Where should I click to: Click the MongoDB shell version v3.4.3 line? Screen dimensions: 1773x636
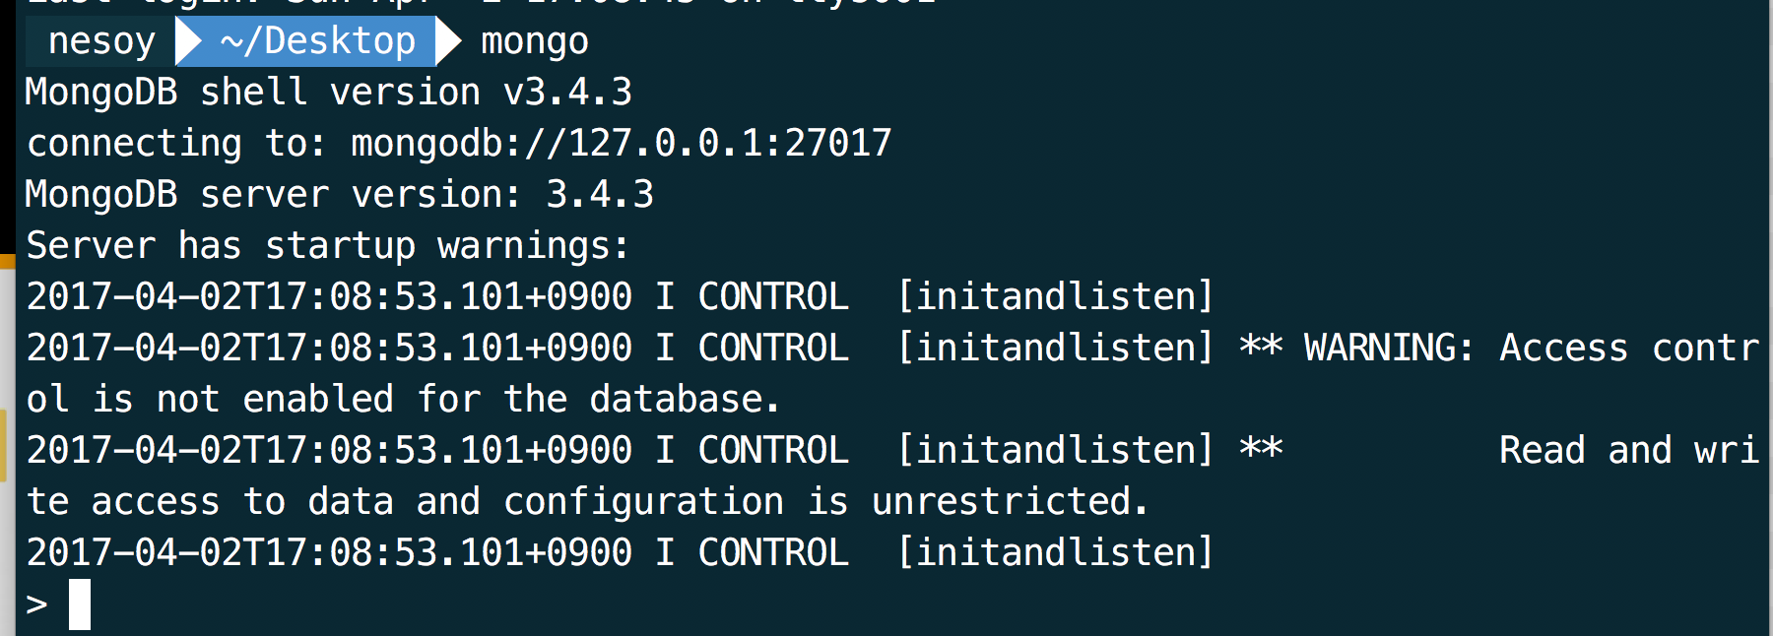click(x=329, y=93)
